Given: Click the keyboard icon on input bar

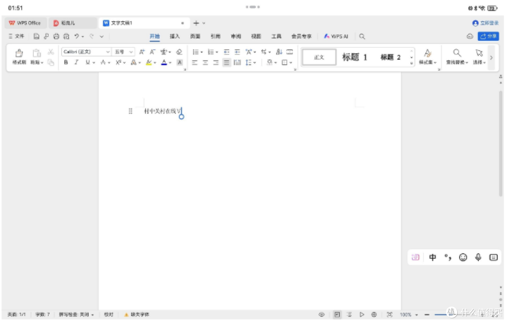Looking at the screenshot, I should (x=493, y=257).
